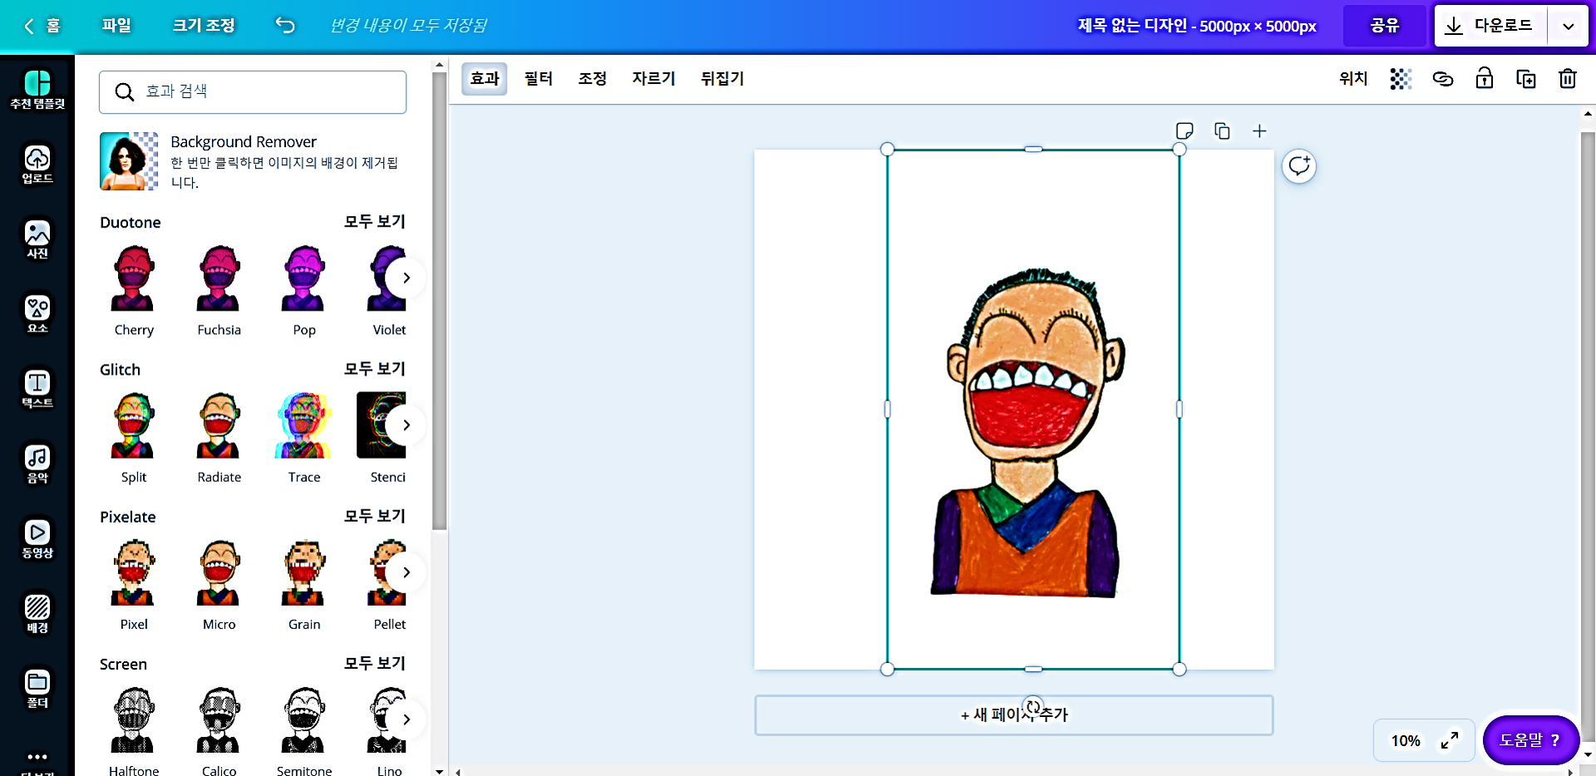The height and width of the screenshot is (776, 1596).
Task: See all Screen effects (모두 보기)
Action: coord(375,663)
